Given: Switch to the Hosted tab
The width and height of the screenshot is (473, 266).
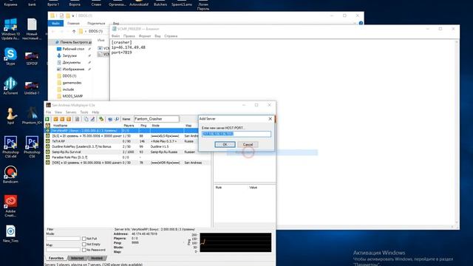Looking at the screenshot, I should tap(97, 258).
